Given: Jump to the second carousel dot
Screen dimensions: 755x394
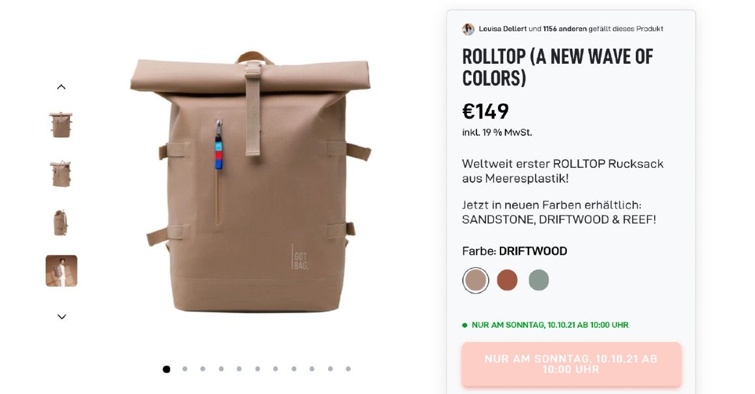Looking at the screenshot, I should [185, 369].
